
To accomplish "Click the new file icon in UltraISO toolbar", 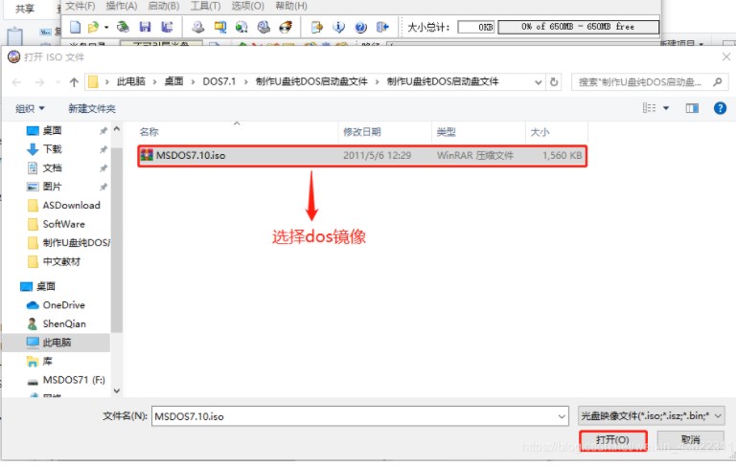I will click(x=75, y=27).
